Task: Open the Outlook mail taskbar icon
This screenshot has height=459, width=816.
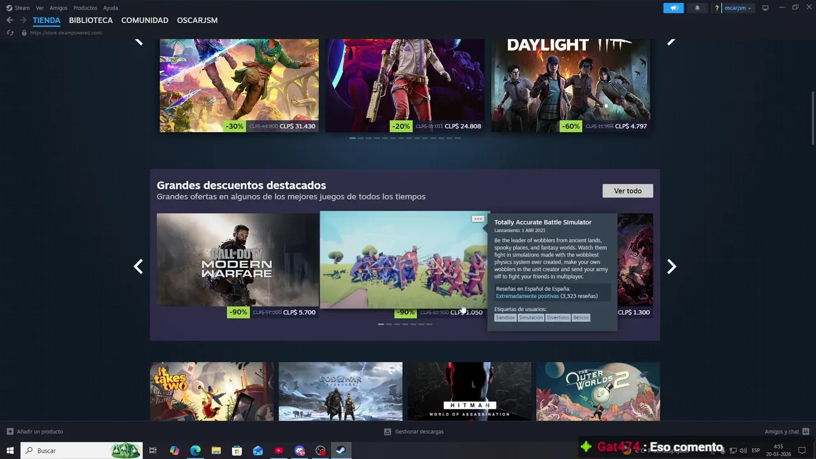Action: click(x=258, y=451)
